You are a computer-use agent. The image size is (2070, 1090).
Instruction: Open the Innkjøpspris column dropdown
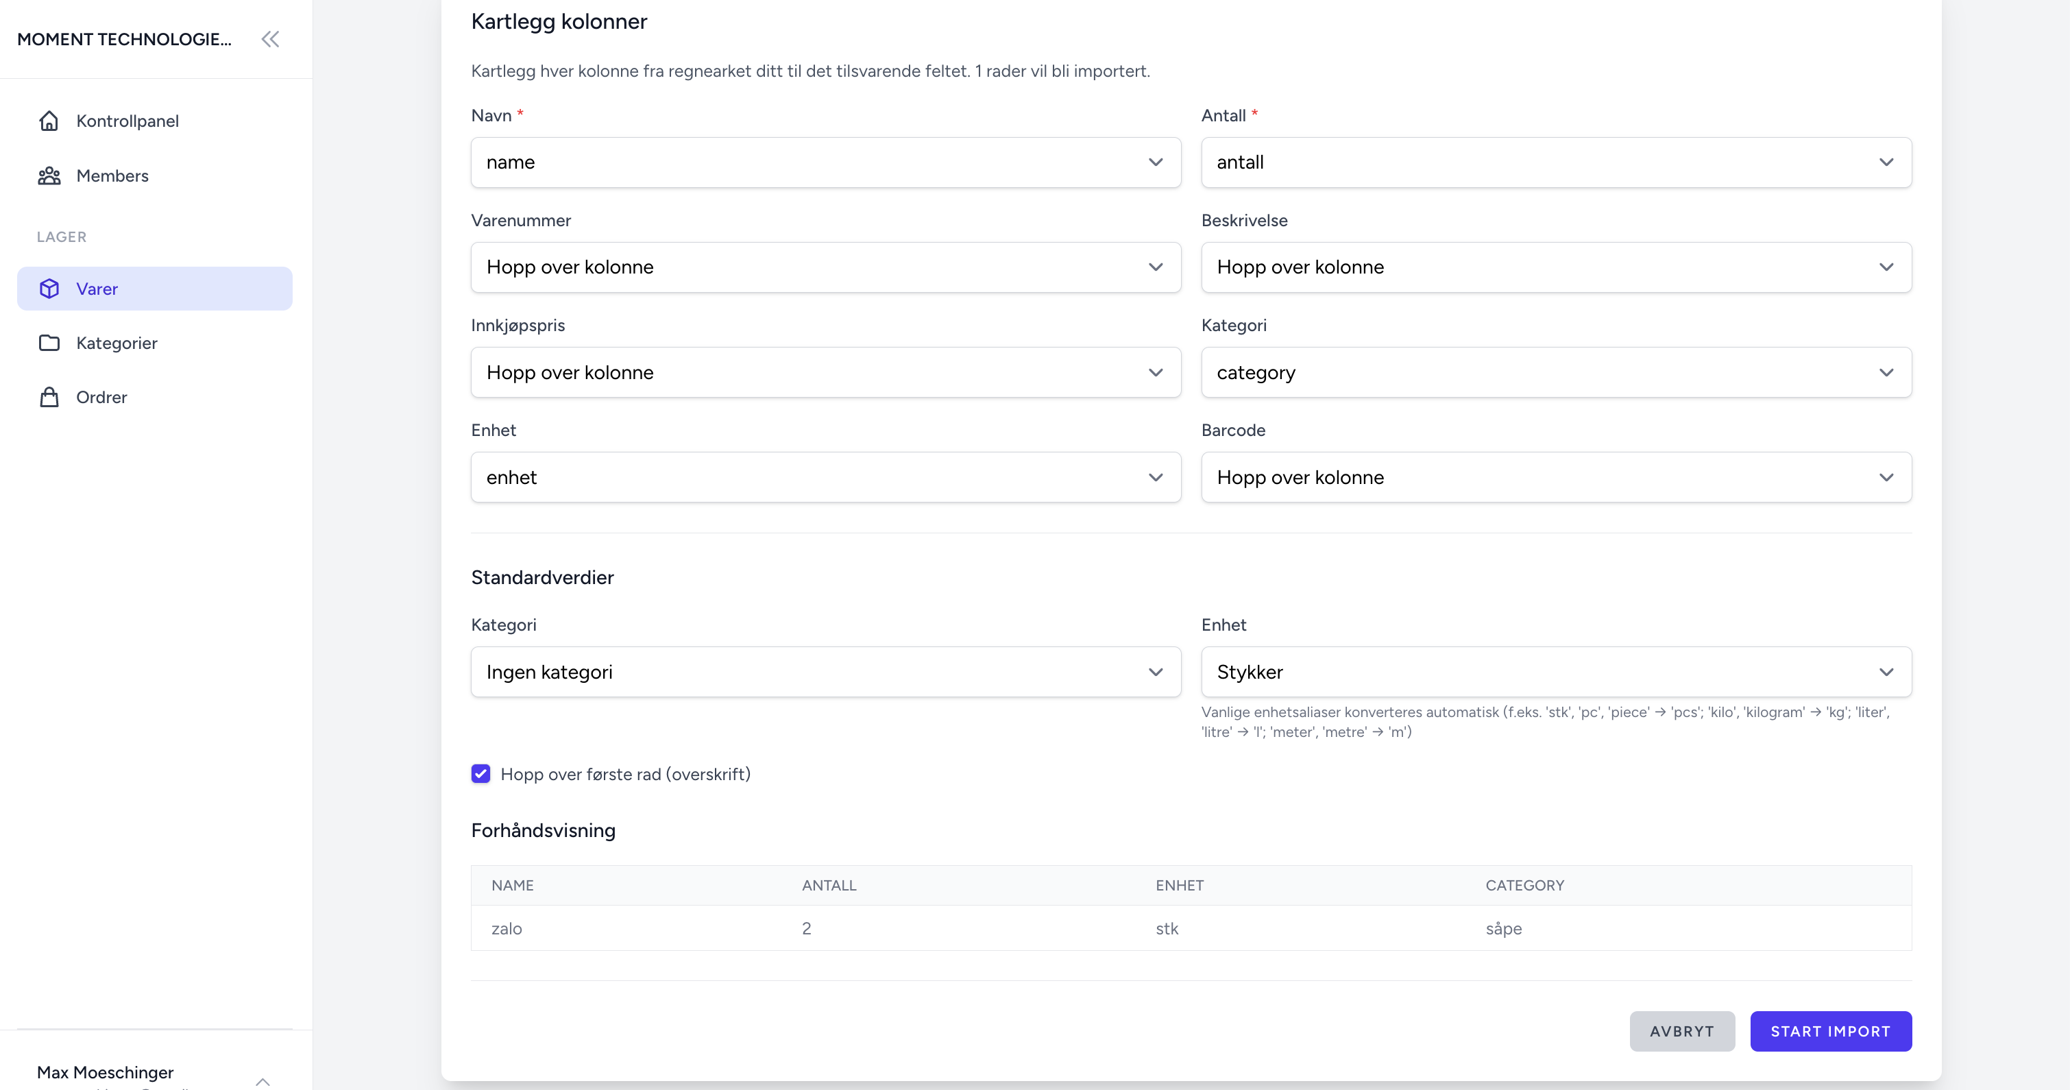(x=825, y=372)
